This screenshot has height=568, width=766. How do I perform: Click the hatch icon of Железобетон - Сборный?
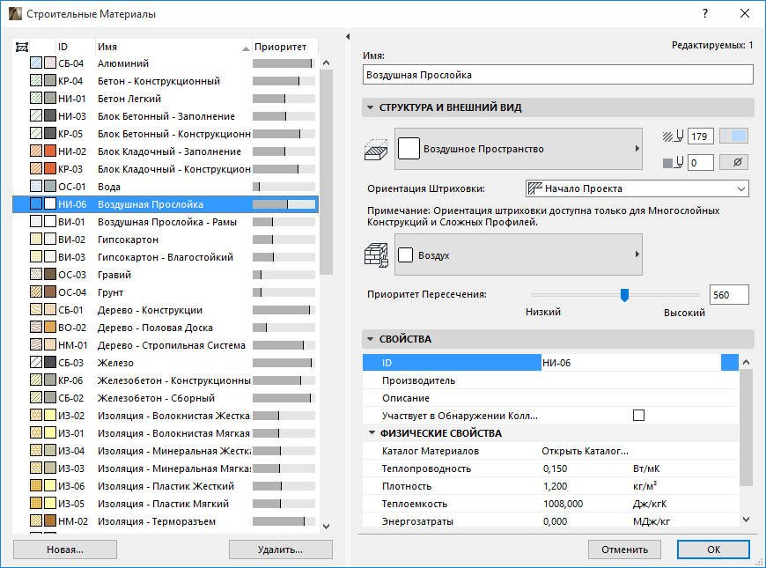pyautogui.click(x=36, y=397)
